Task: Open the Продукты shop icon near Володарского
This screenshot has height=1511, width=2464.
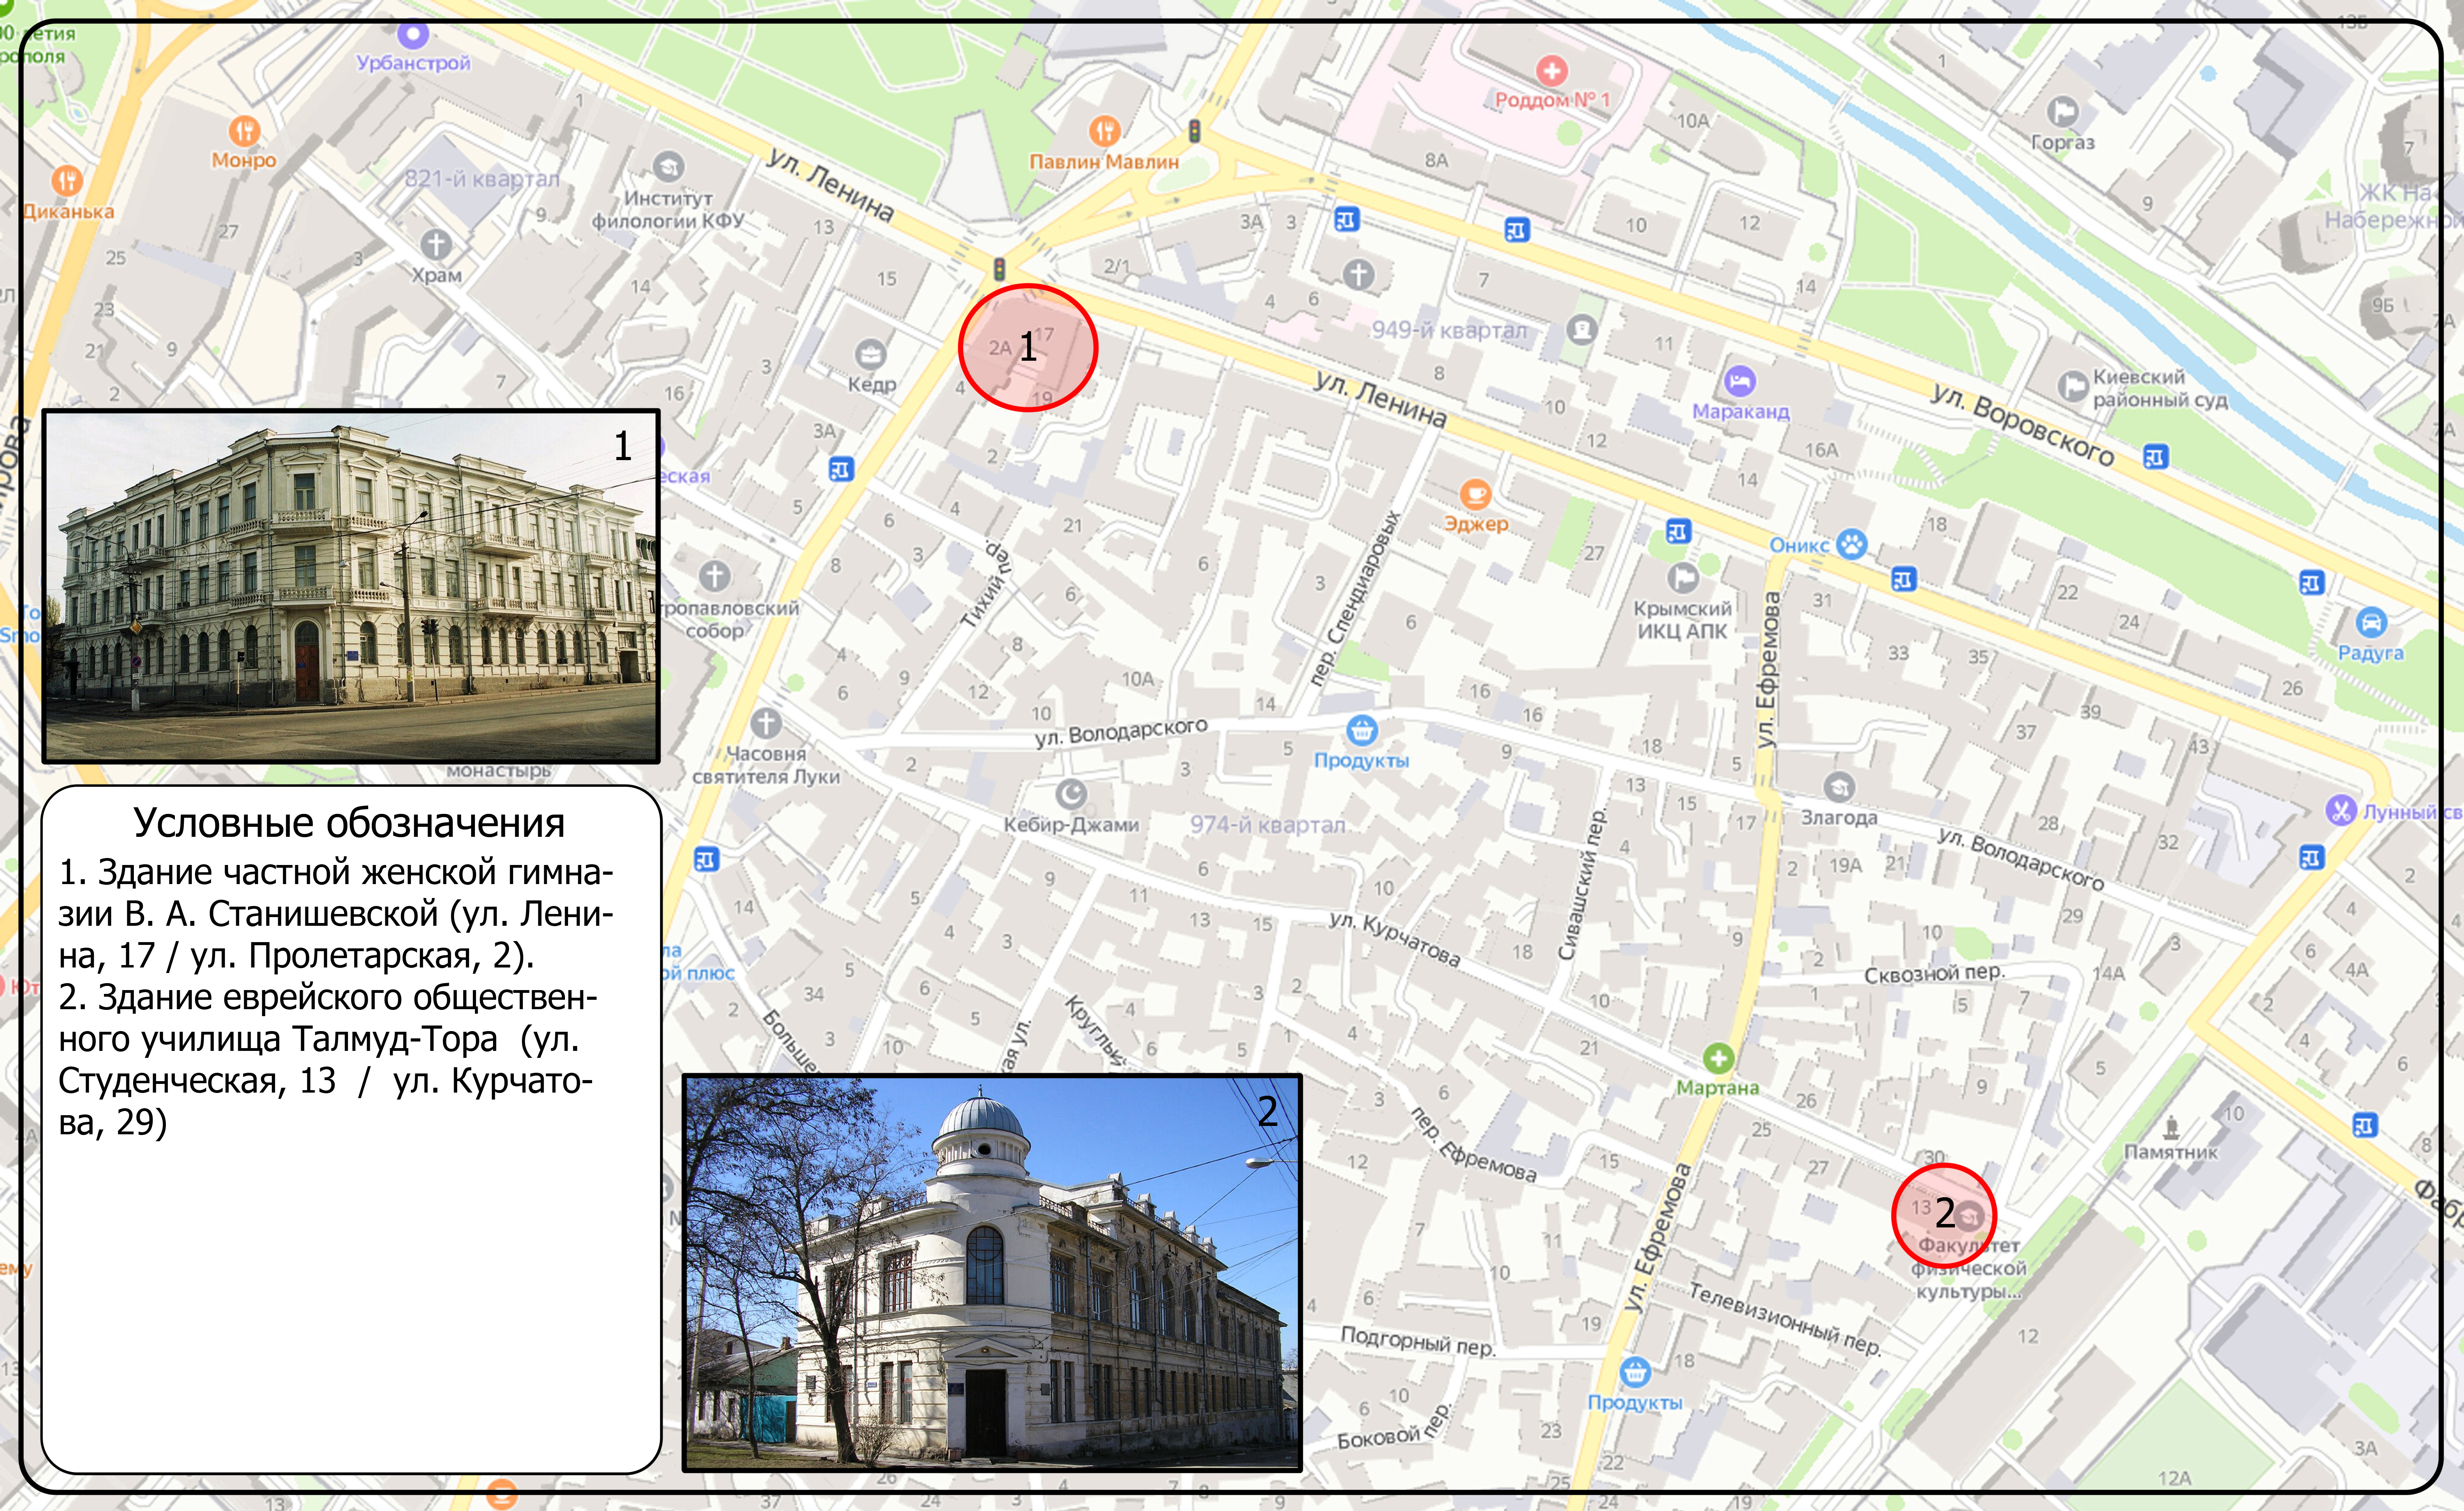Action: point(1361,730)
